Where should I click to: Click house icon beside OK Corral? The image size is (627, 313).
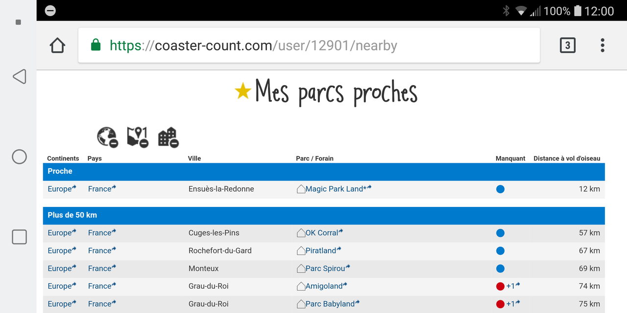click(301, 233)
